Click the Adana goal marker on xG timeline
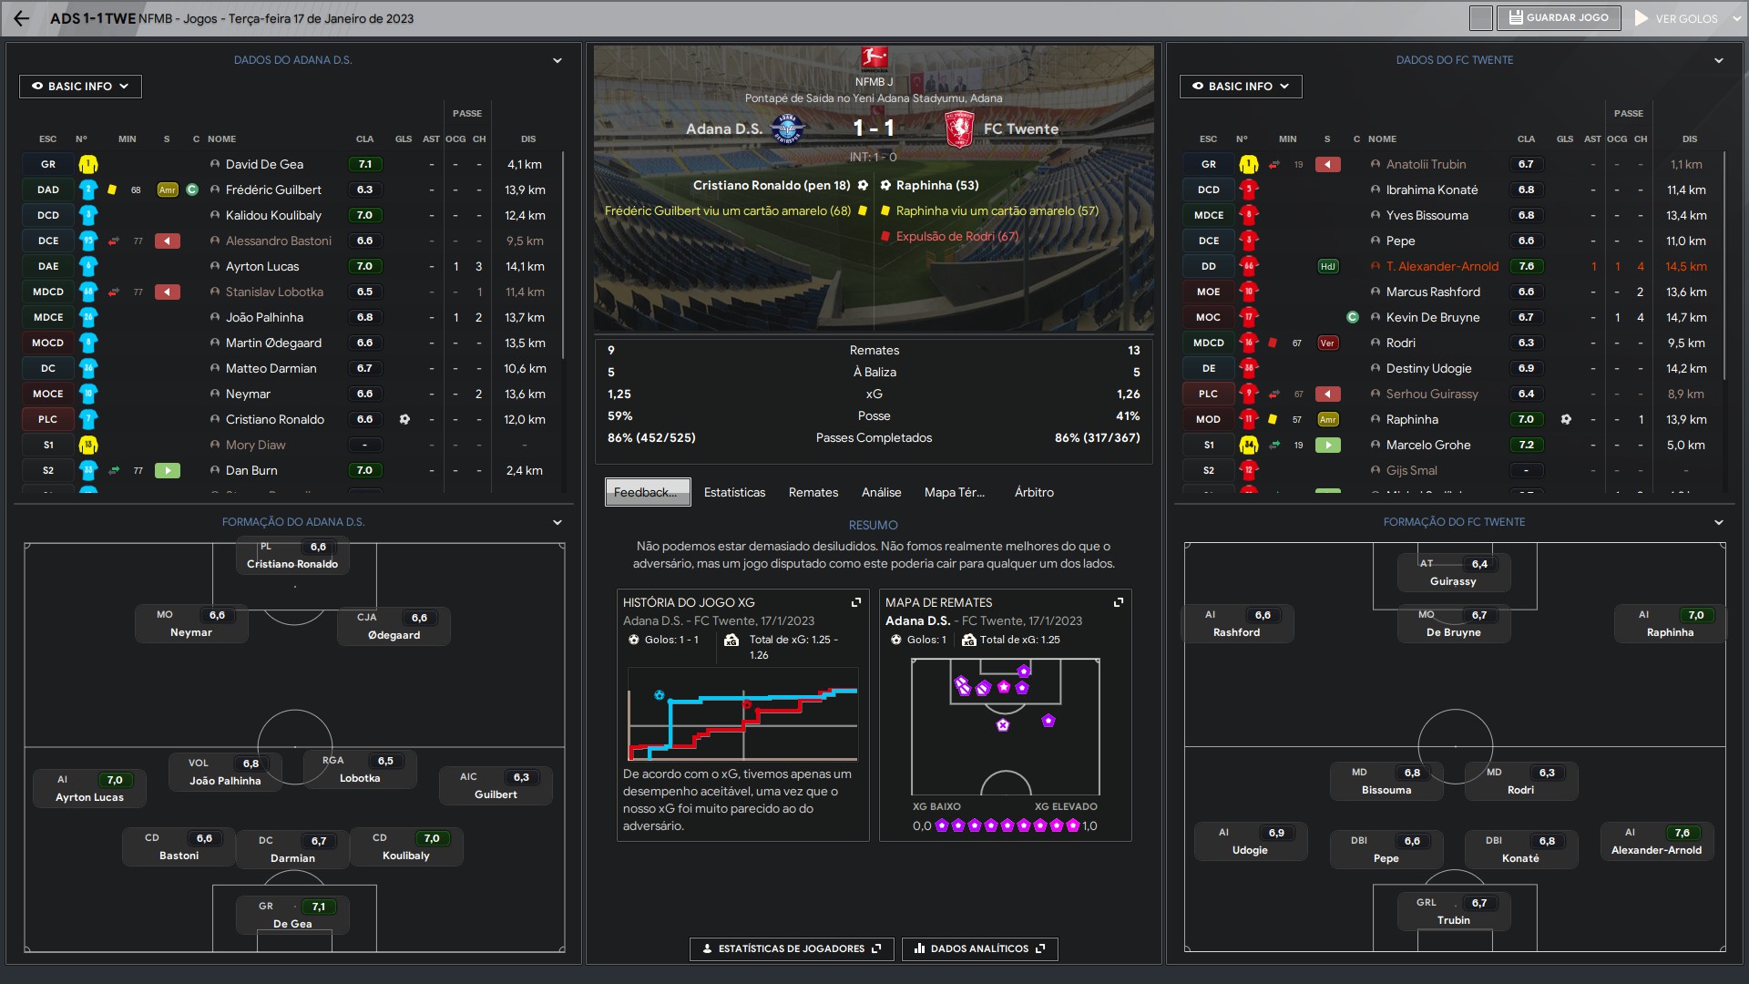Image resolution: width=1749 pixels, height=984 pixels. tap(660, 695)
